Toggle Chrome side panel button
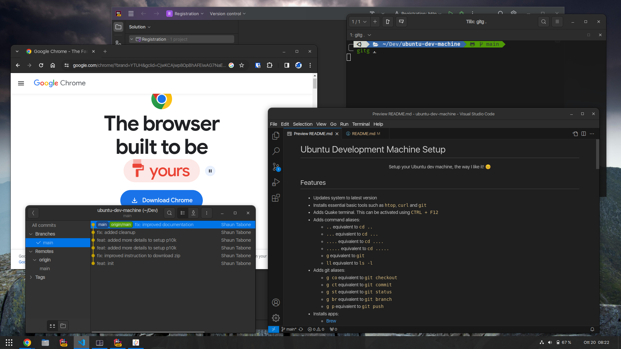 coord(287,65)
